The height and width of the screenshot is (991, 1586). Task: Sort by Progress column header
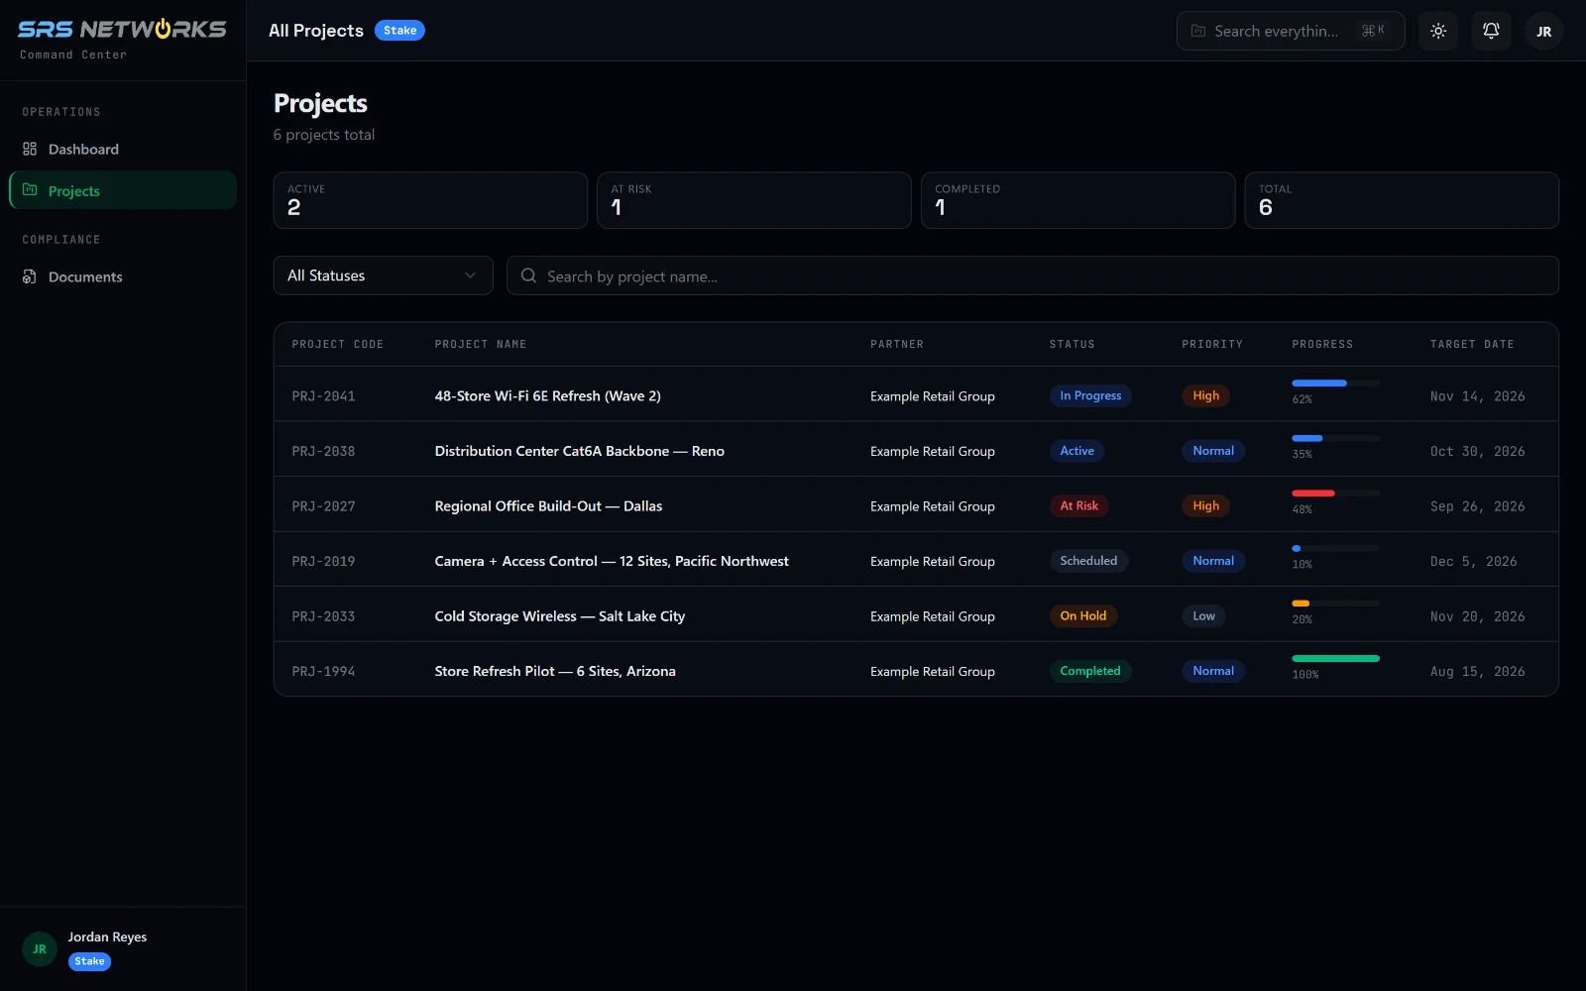point(1321,344)
